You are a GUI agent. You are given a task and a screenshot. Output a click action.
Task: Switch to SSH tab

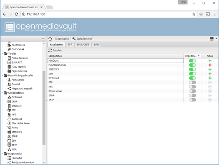[96, 44]
